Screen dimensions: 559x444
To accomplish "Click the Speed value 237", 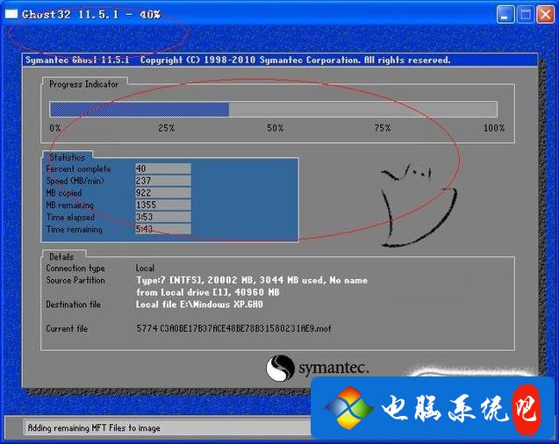I will pyautogui.click(x=163, y=181).
